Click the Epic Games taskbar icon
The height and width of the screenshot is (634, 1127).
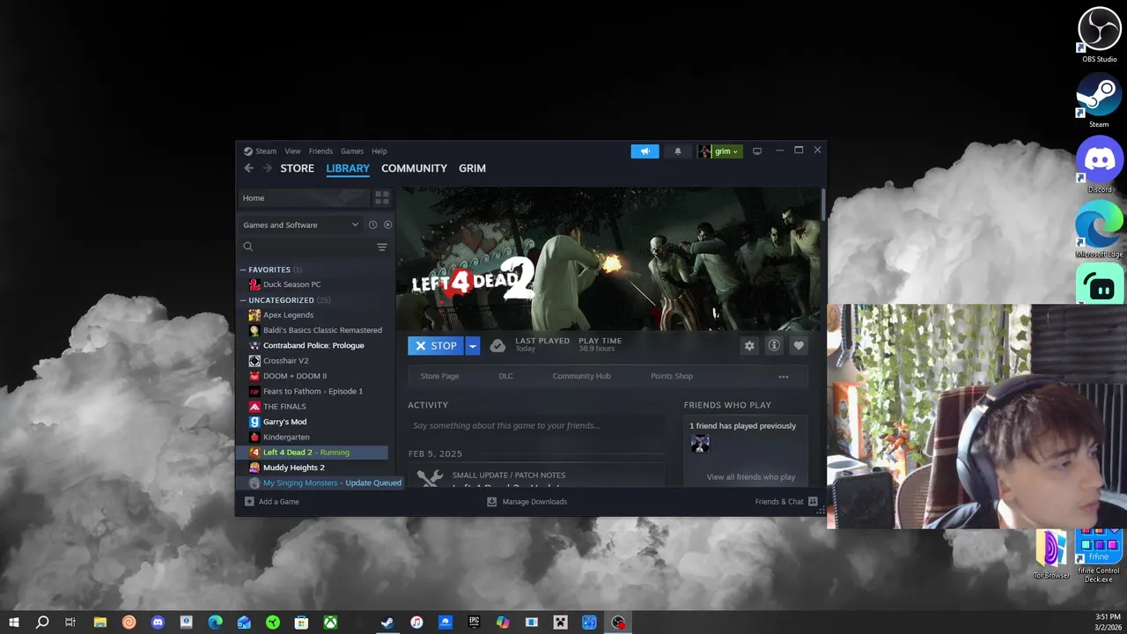tap(474, 623)
